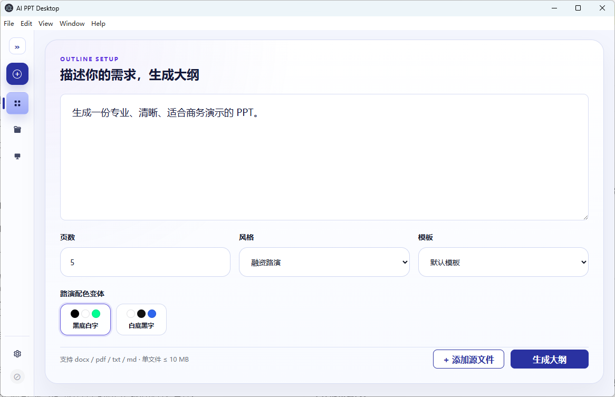Click the 页数 input field showing 5
This screenshot has width=615, height=397.
point(145,262)
